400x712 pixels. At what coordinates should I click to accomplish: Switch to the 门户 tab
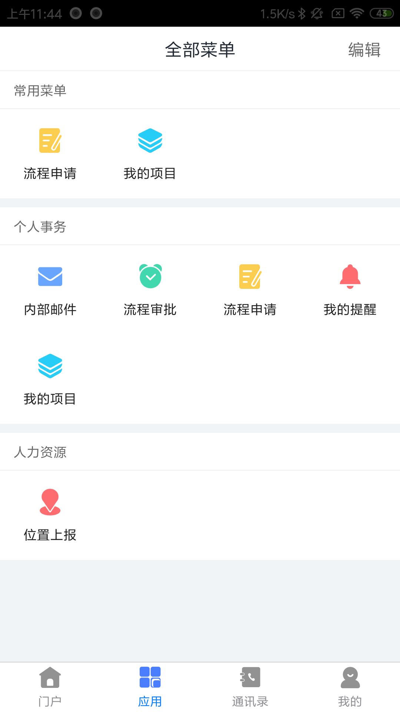50,687
